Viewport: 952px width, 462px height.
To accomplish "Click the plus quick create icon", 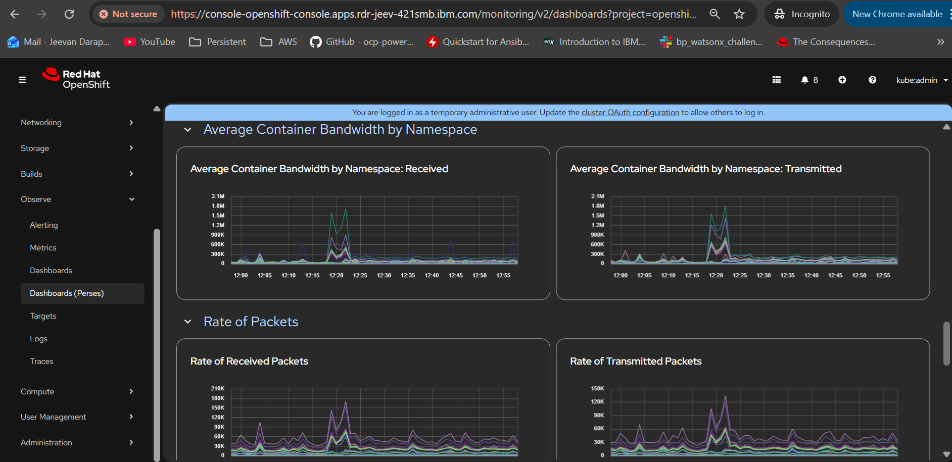I will click(842, 80).
